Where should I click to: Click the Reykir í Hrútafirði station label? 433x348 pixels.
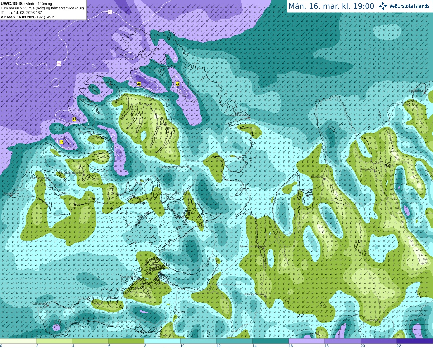[251, 246]
